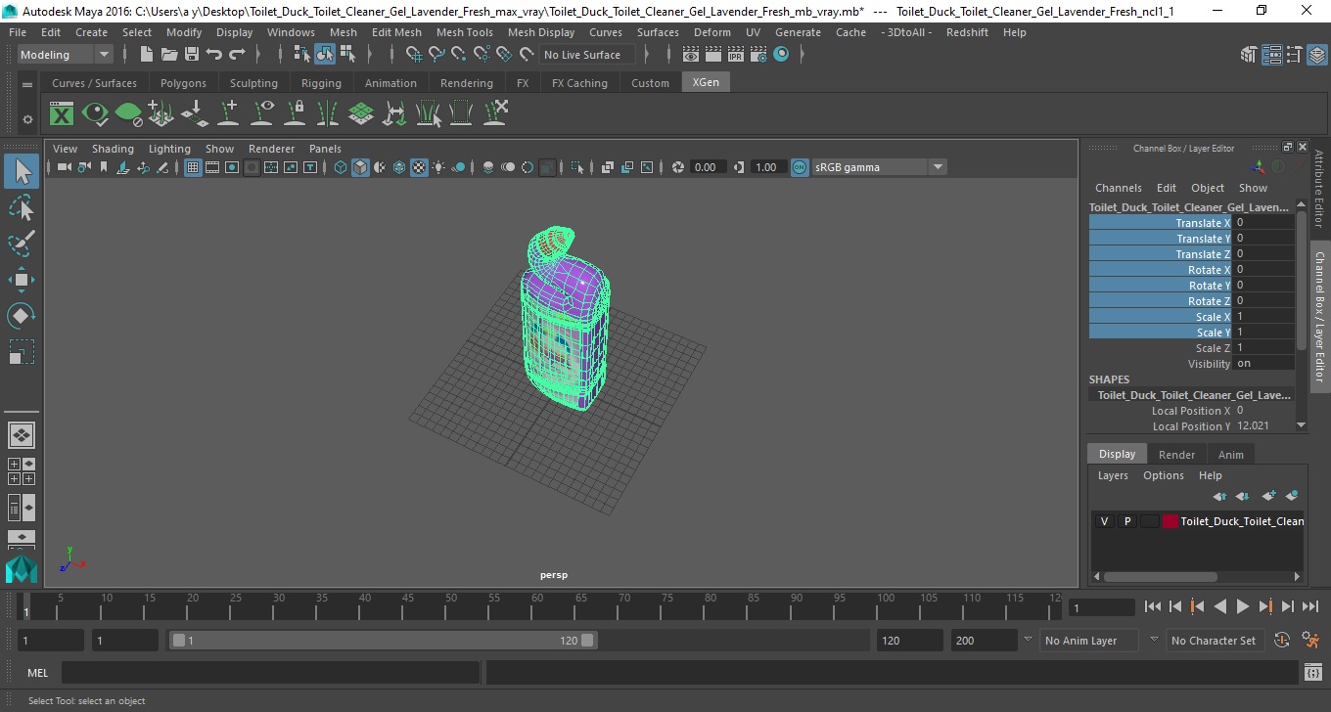Select the Lasso tool in the toolbox
This screenshot has width=1331, height=712.
coord(22,207)
